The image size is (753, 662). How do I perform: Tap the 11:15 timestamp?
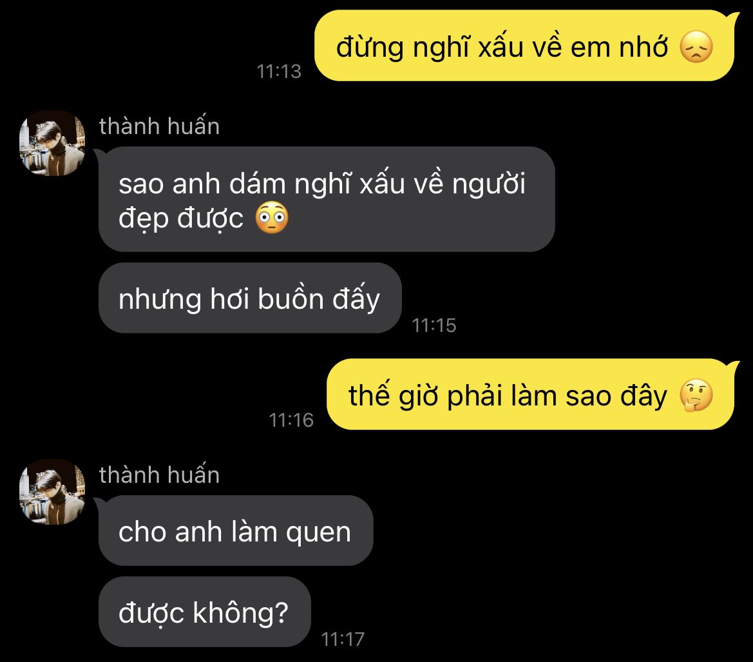(434, 326)
